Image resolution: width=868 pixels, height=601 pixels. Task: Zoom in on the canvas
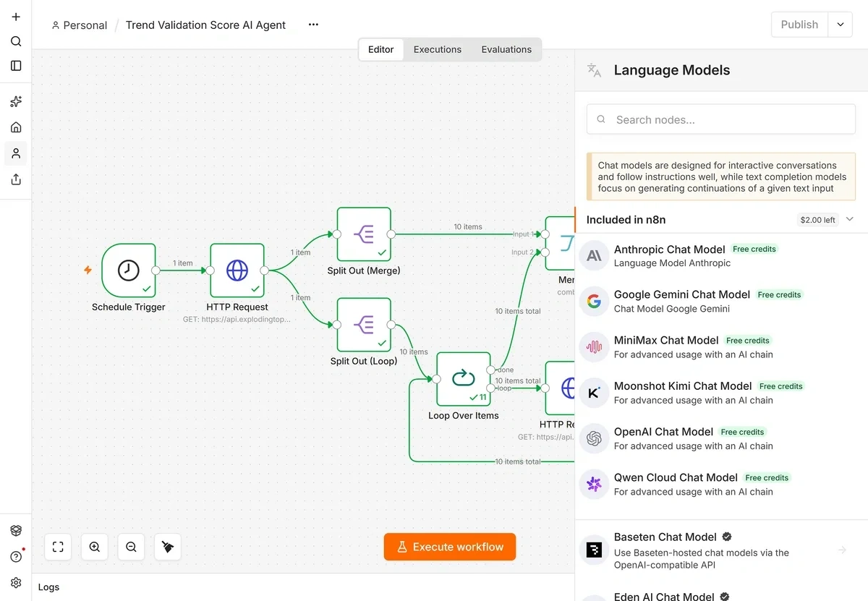(x=95, y=547)
